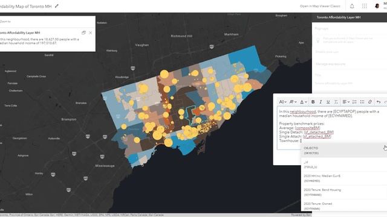This screenshot has width=387, height=217.
Task: Click the Georgetown map label
Action: coord(20,138)
